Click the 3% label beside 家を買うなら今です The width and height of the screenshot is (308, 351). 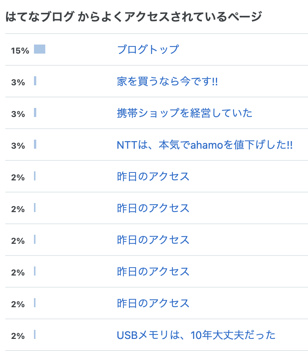pos(18,82)
